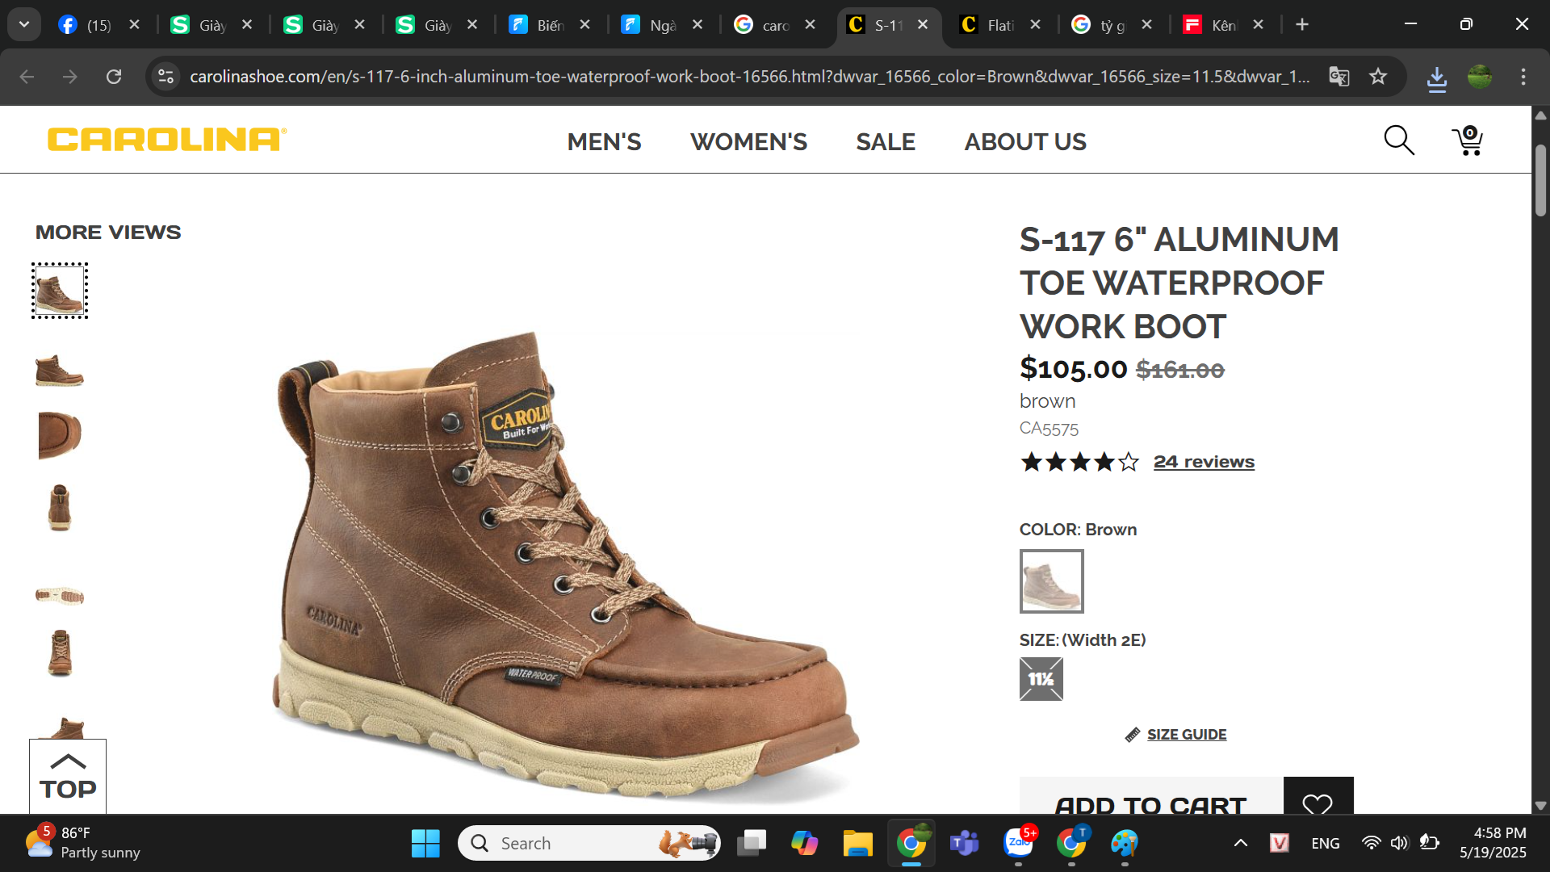1550x872 pixels.
Task: Open the SALE navigation menu
Action: click(x=886, y=141)
